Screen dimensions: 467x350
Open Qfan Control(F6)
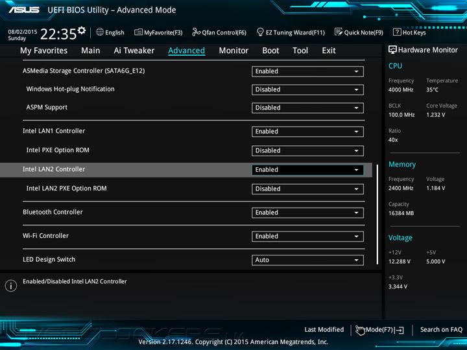224,32
